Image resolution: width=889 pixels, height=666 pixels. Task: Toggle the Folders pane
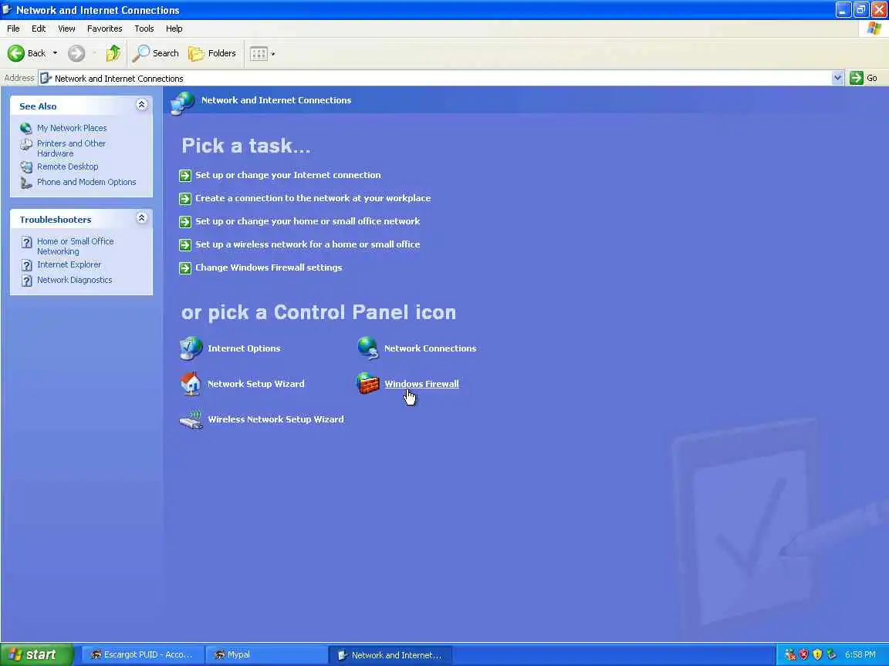pyautogui.click(x=212, y=53)
